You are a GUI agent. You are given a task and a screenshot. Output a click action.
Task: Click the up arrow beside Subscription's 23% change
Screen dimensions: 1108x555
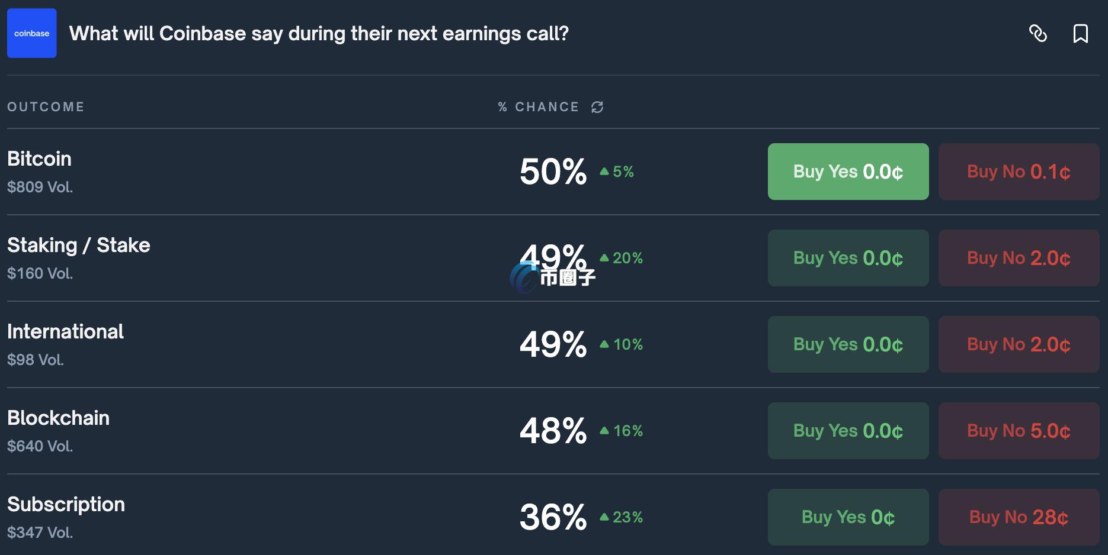coord(603,517)
